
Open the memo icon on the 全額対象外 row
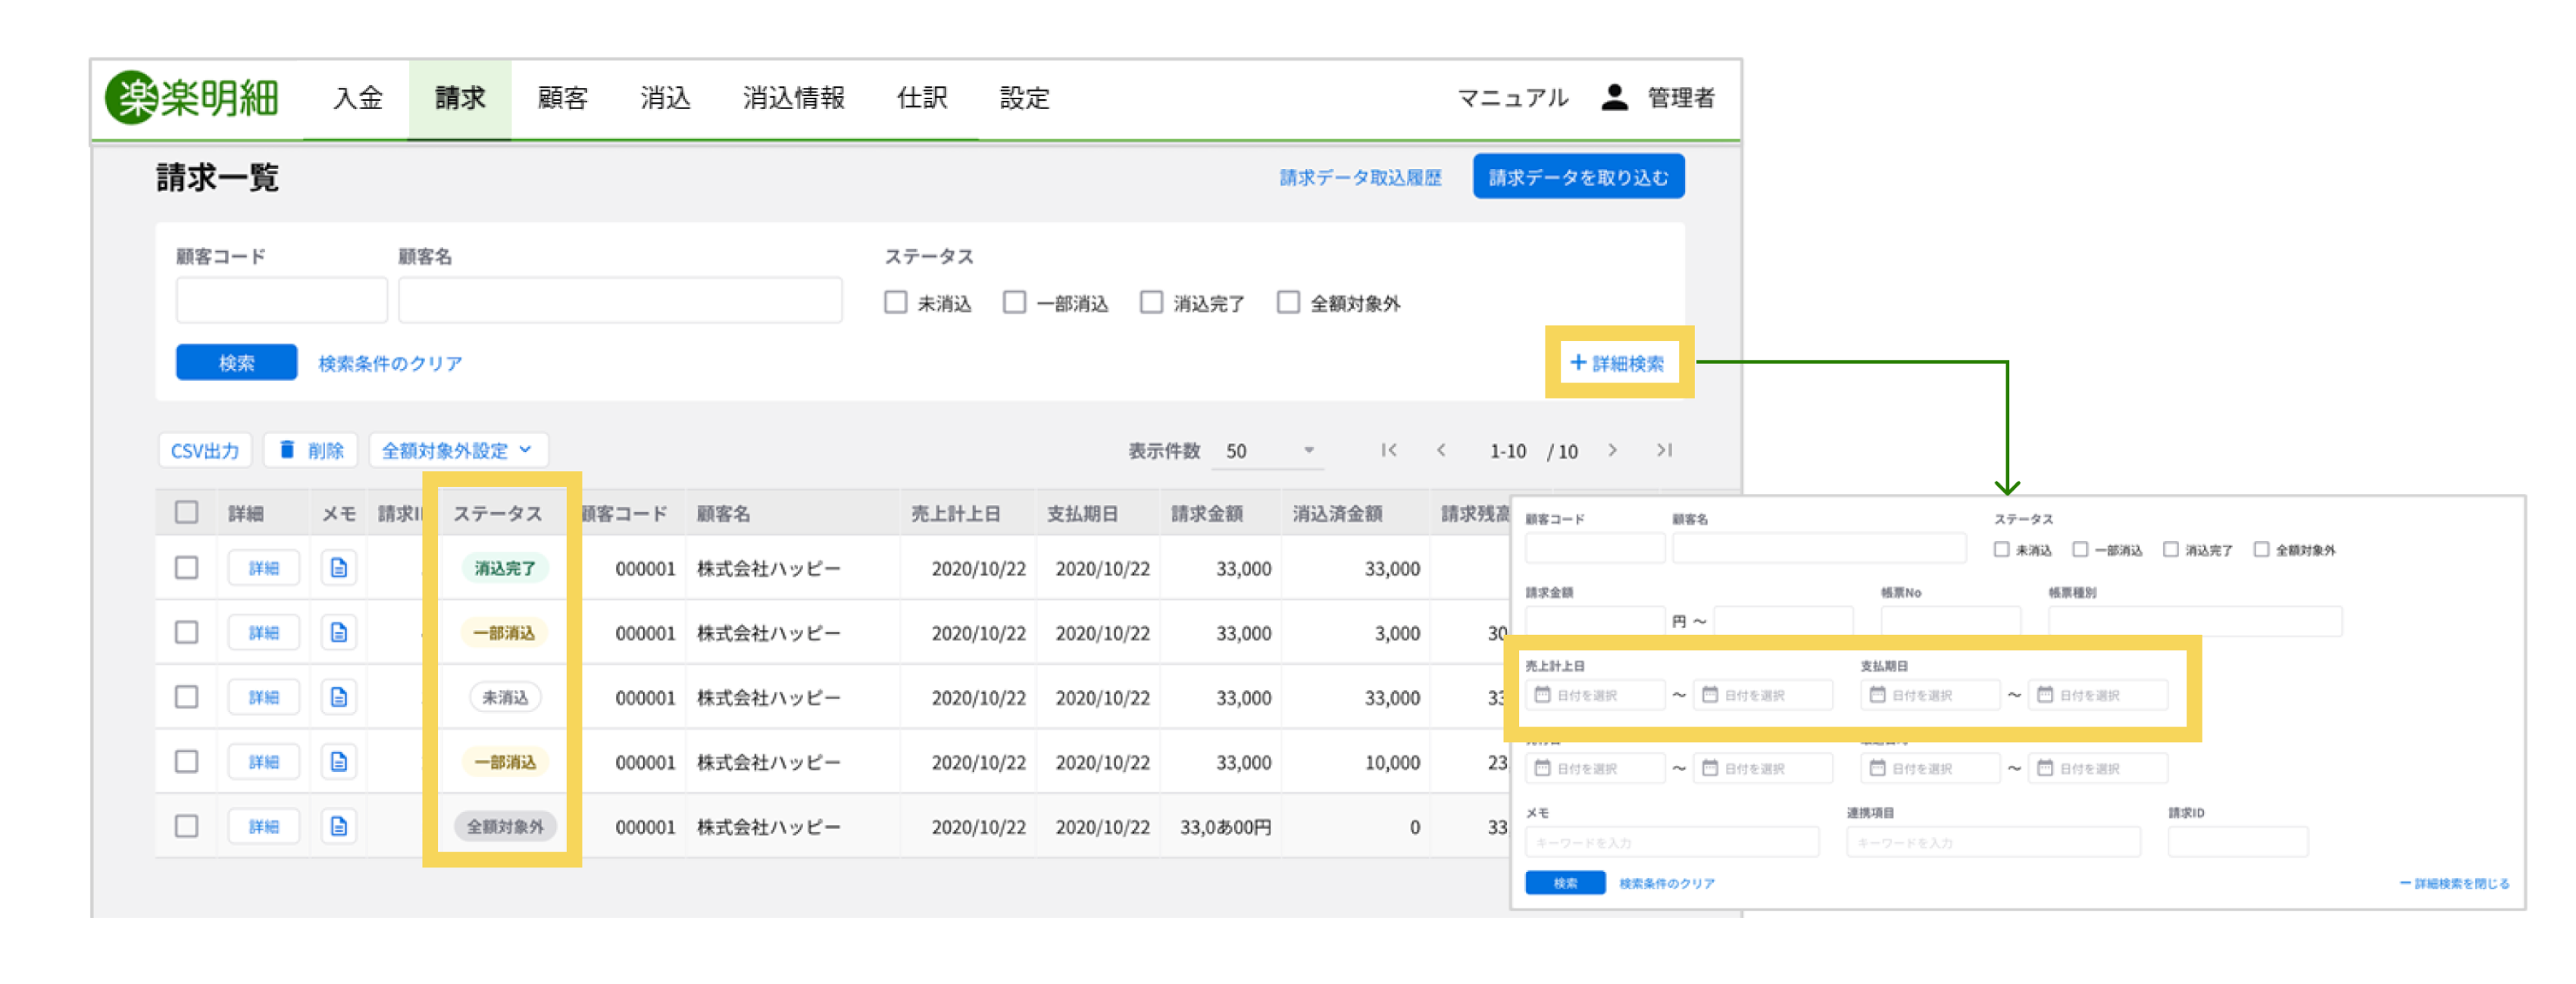pos(339,826)
